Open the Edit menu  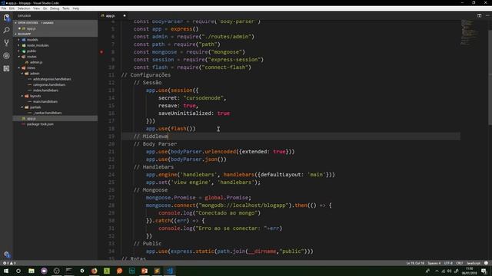[x=12, y=8]
